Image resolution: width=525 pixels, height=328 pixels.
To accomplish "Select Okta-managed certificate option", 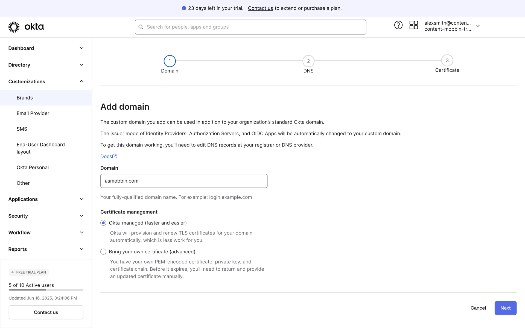I will click(103, 223).
